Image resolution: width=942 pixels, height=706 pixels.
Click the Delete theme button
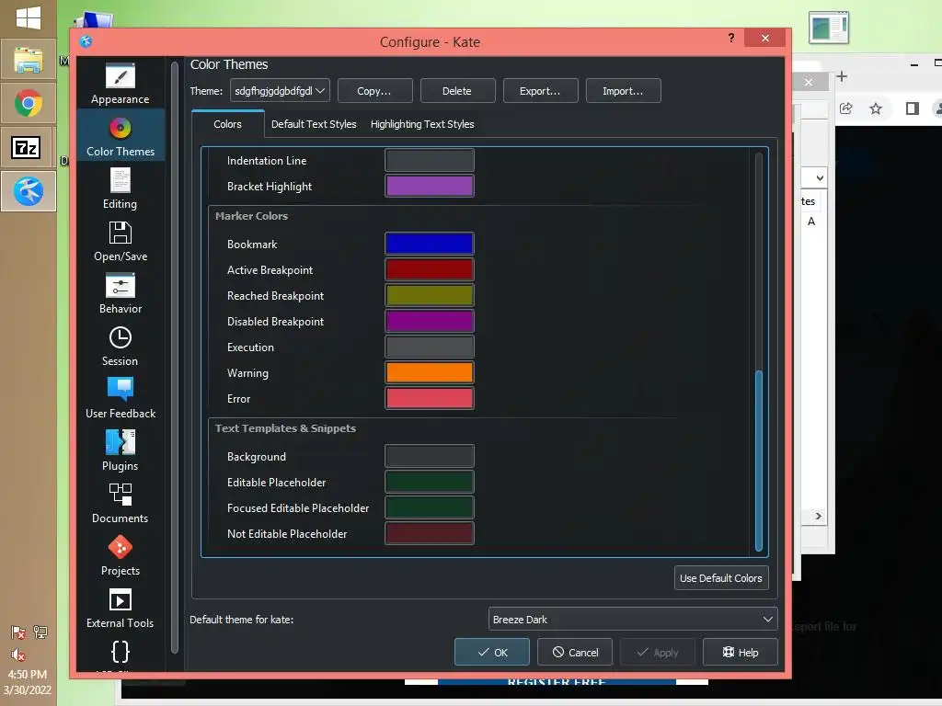[x=458, y=91]
